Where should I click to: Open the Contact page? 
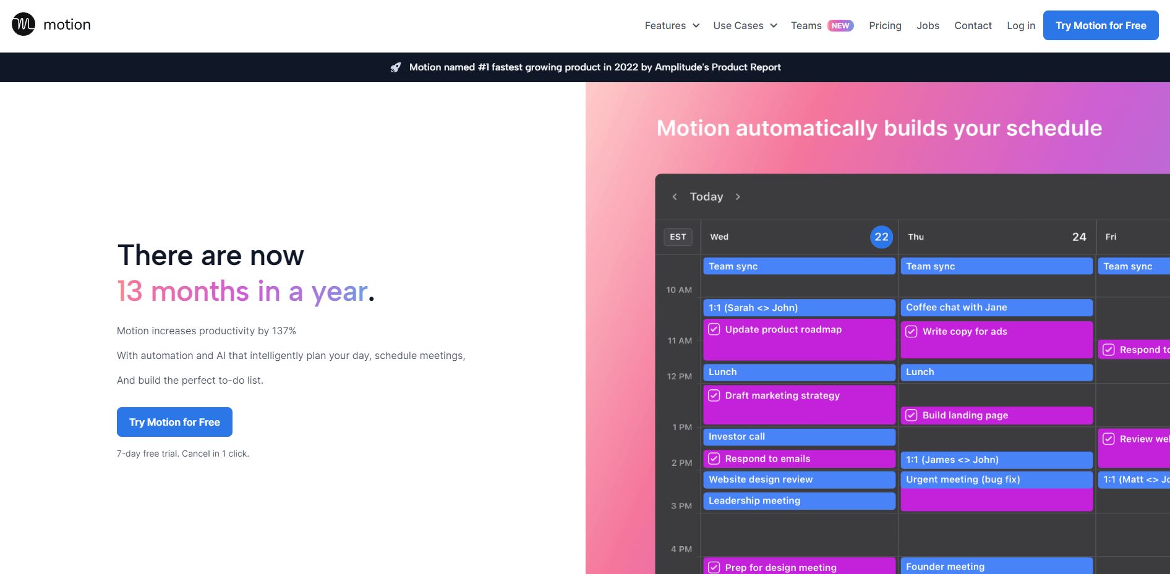pos(973,25)
